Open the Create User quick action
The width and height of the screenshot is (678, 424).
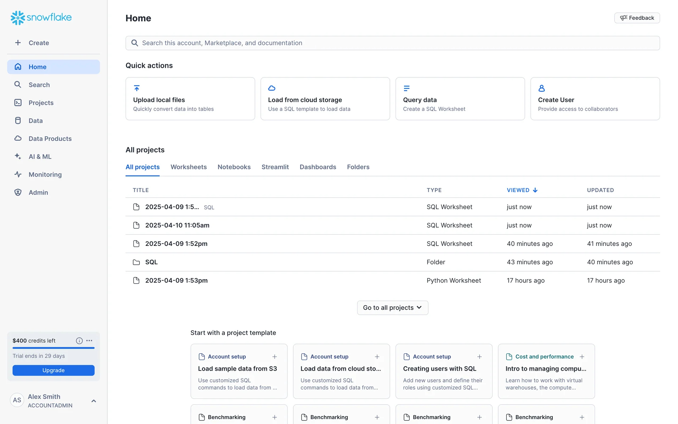595,99
